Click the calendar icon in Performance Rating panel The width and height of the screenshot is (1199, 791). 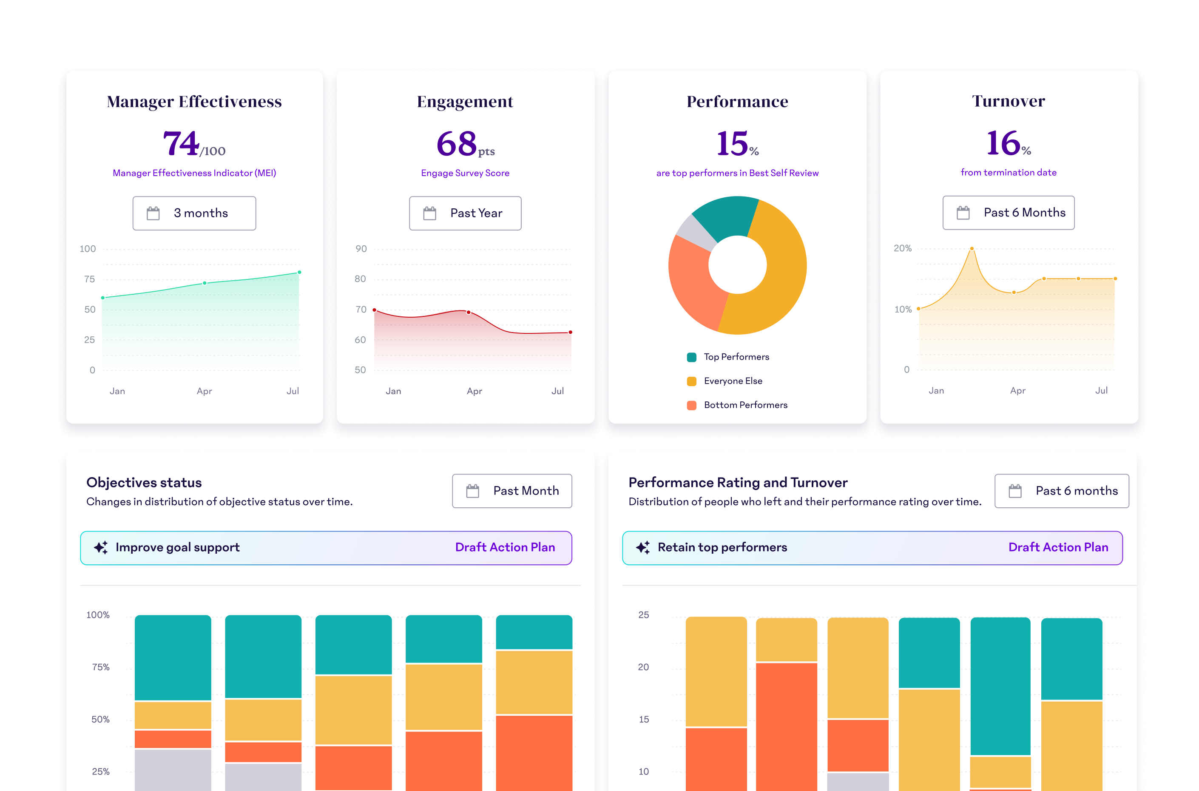(x=1014, y=490)
